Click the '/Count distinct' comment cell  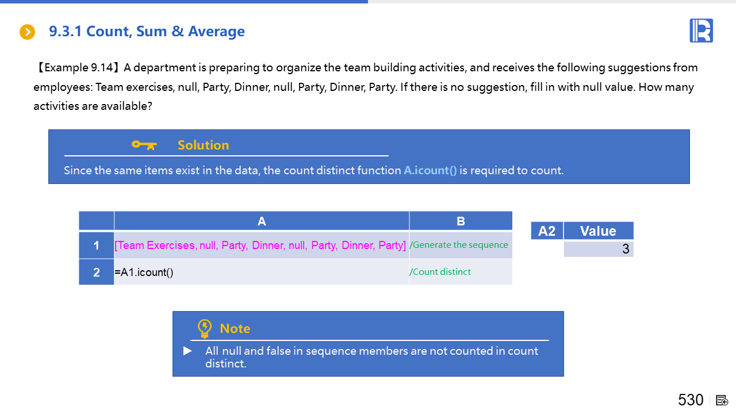(x=460, y=272)
